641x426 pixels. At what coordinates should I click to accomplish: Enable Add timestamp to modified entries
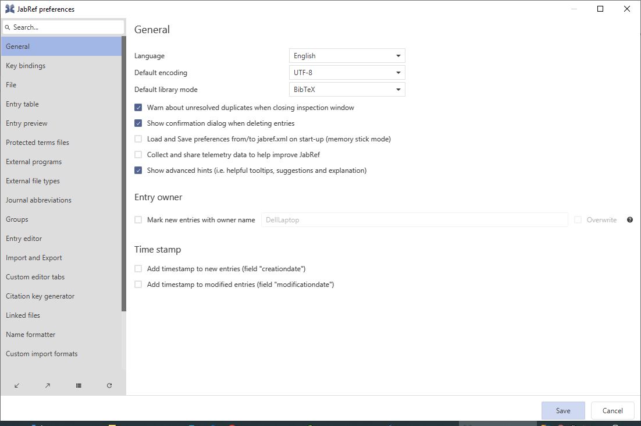click(138, 285)
